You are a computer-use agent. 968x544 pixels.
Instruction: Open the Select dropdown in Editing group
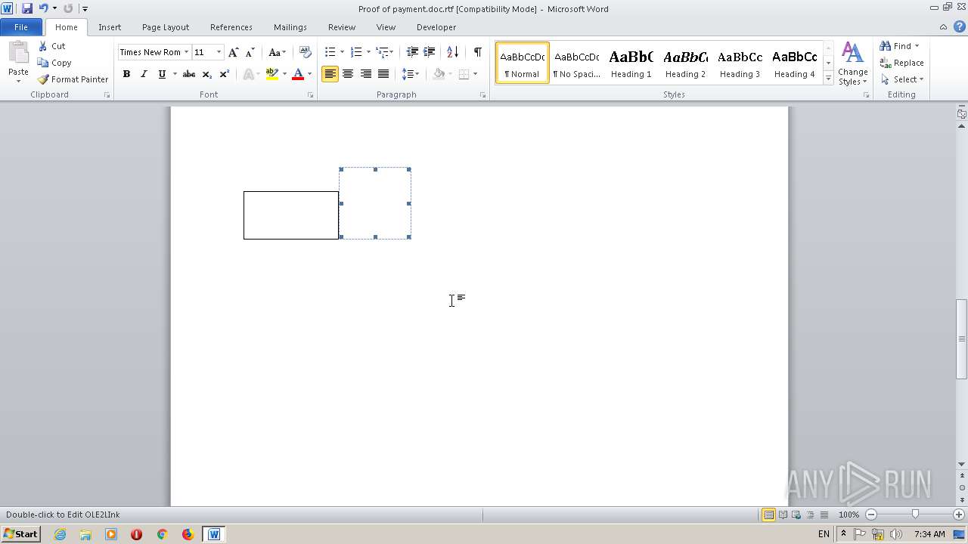pyautogui.click(x=901, y=79)
